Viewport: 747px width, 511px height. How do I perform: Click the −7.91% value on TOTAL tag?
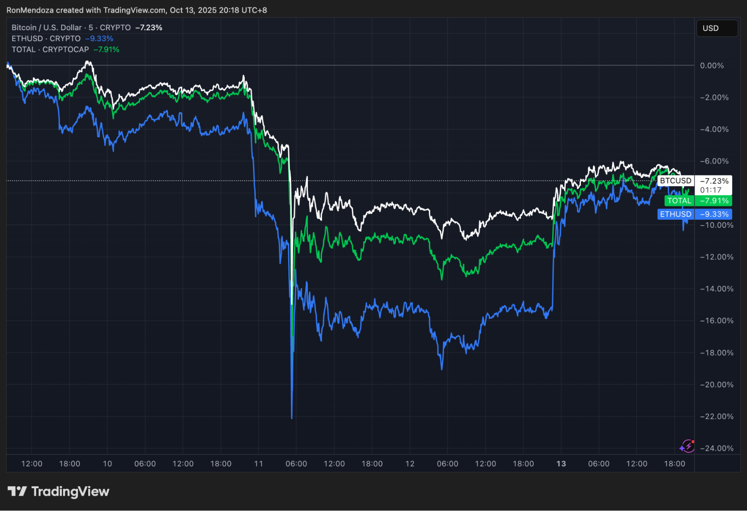point(714,201)
